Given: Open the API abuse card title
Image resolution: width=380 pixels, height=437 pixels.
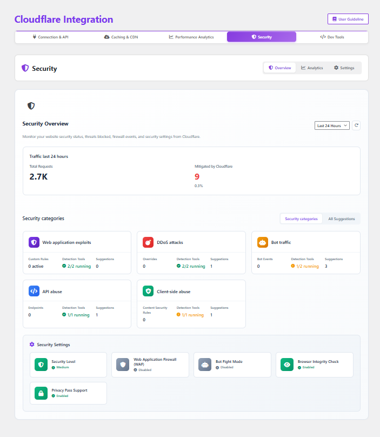Looking at the screenshot, I should pyautogui.click(x=52, y=292).
